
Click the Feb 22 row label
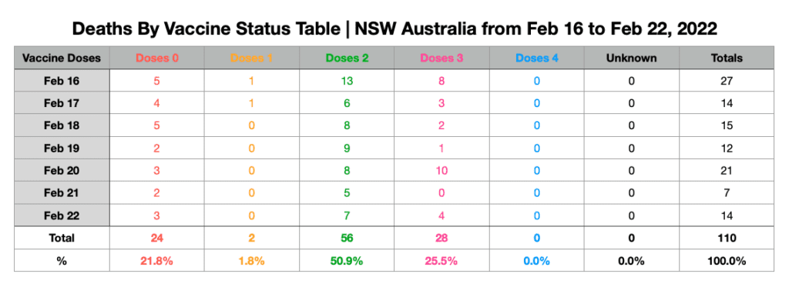(62, 215)
